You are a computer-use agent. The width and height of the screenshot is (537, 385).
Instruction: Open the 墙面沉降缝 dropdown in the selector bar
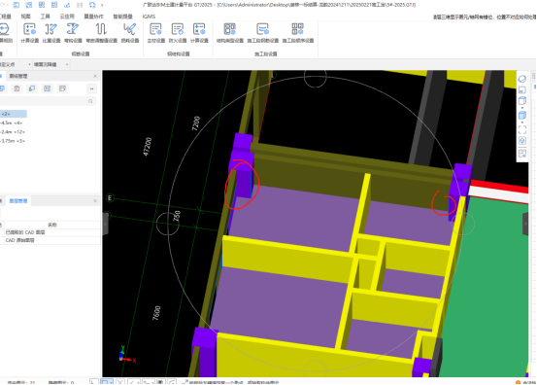pos(51,64)
